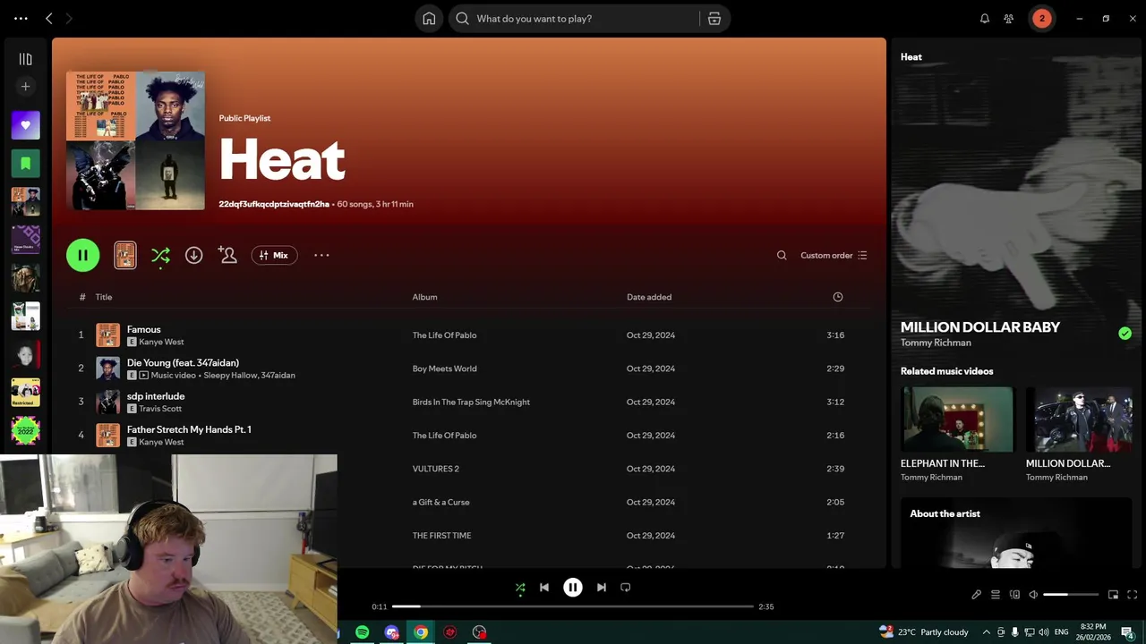
Task: Sort by the Date added column header
Action: pyautogui.click(x=649, y=297)
